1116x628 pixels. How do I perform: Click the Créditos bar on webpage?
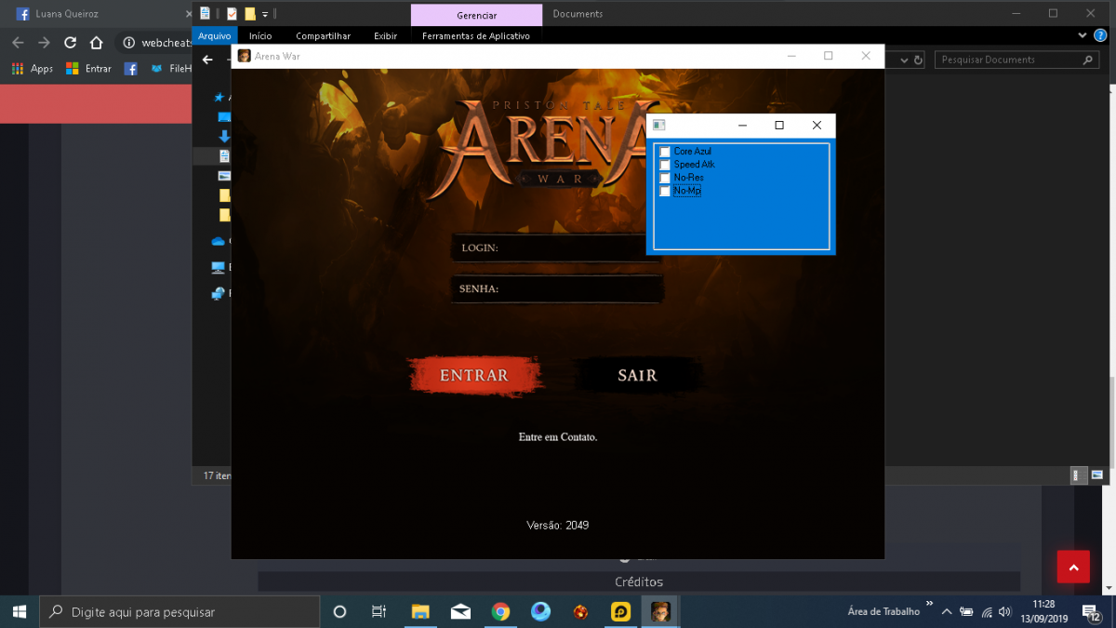coord(639,581)
